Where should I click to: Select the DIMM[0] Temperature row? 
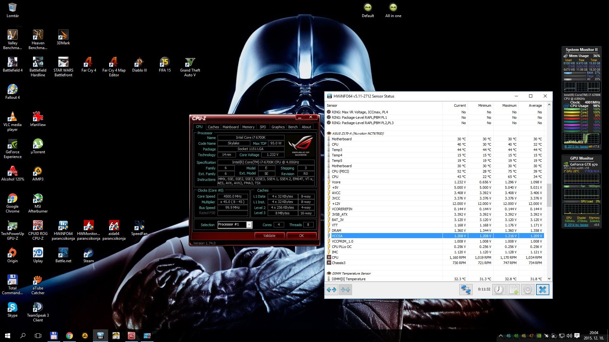435,279
